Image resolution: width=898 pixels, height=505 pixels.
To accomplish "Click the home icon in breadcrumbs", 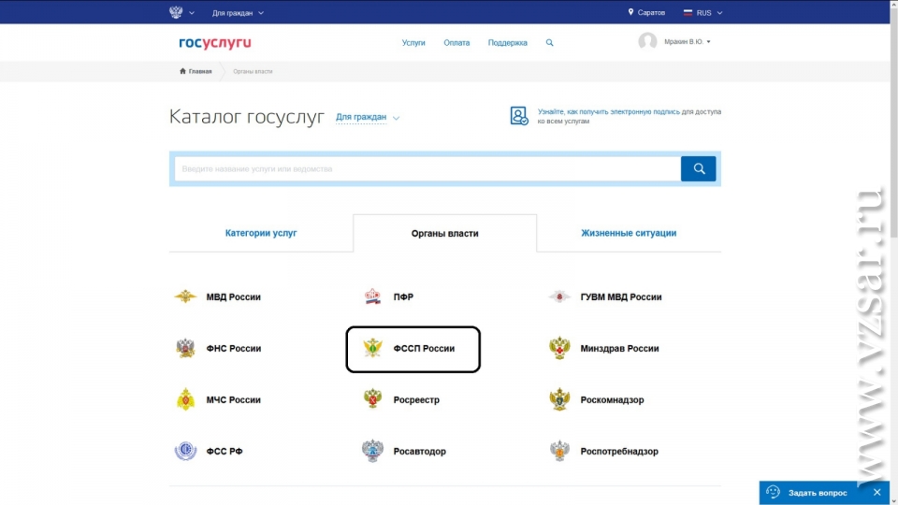I will point(182,71).
